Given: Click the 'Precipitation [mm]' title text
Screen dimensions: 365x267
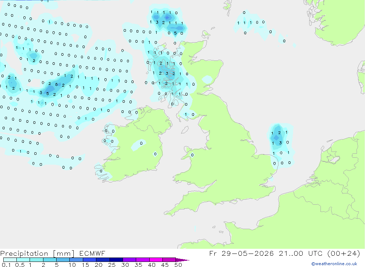Looking at the screenshot, I should point(37,253).
